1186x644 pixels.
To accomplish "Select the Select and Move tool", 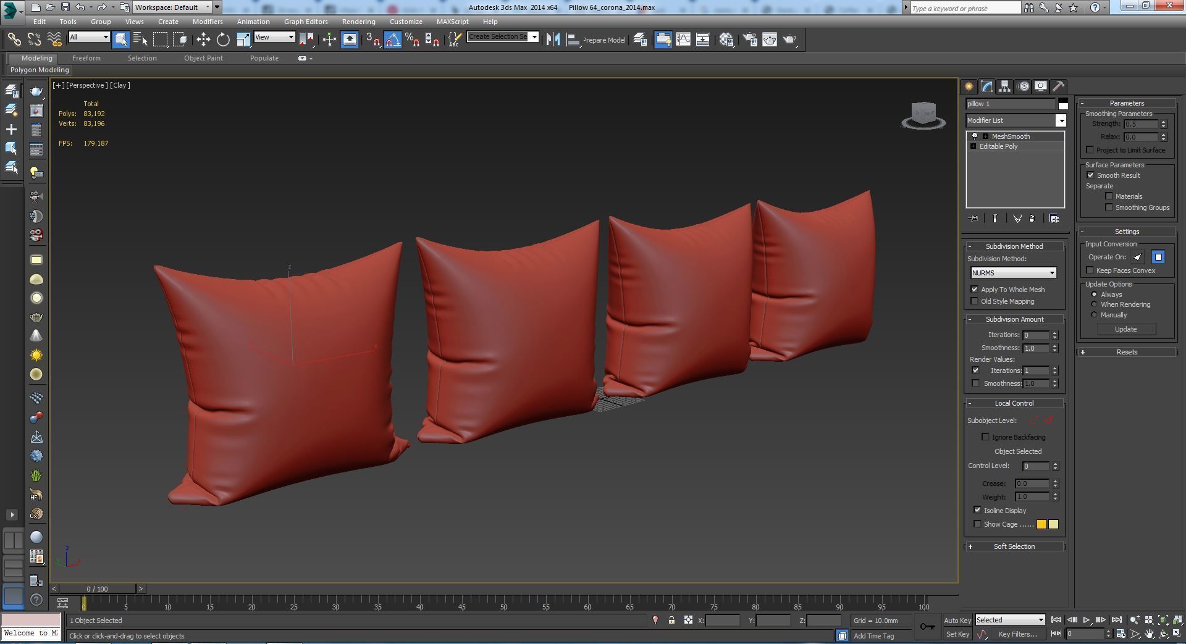I will 203,40.
